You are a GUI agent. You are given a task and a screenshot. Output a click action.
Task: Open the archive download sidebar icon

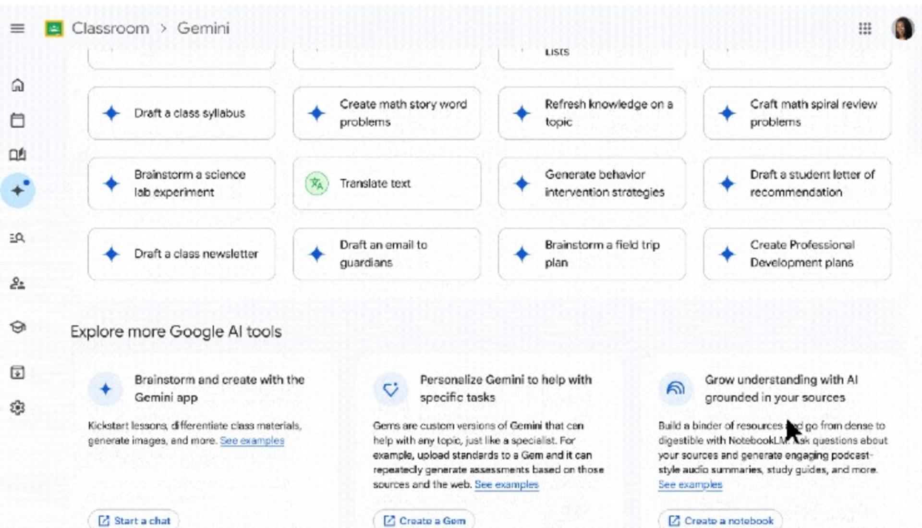coord(18,372)
